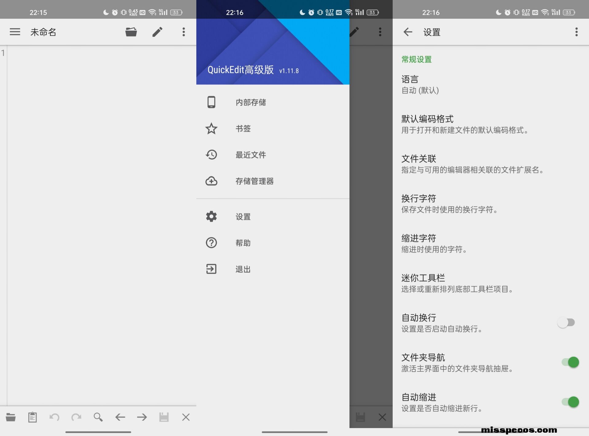Tap the 未命名 file title
This screenshot has width=589, height=436.
click(43, 32)
